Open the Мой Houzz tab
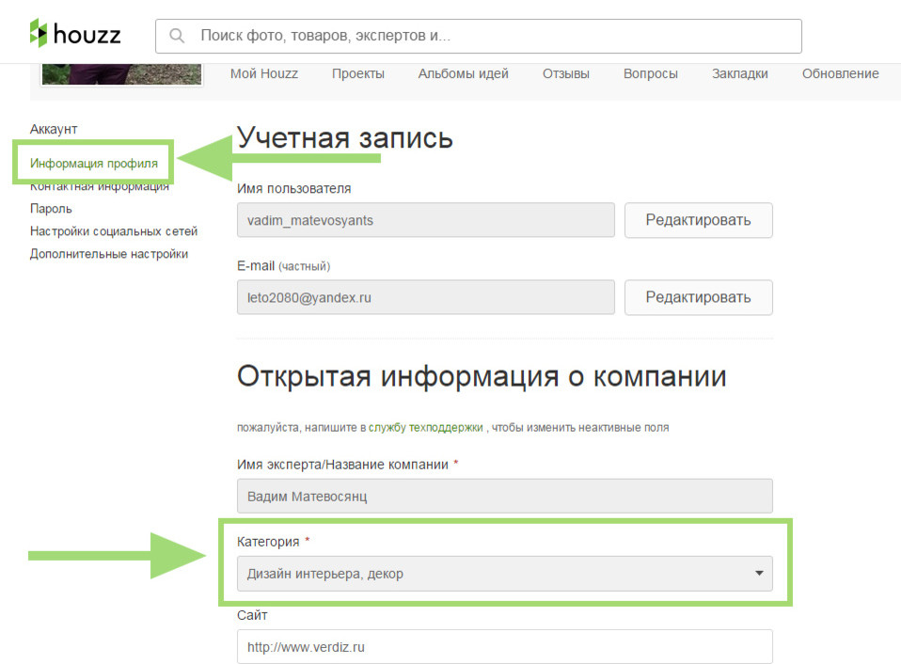 tap(263, 73)
